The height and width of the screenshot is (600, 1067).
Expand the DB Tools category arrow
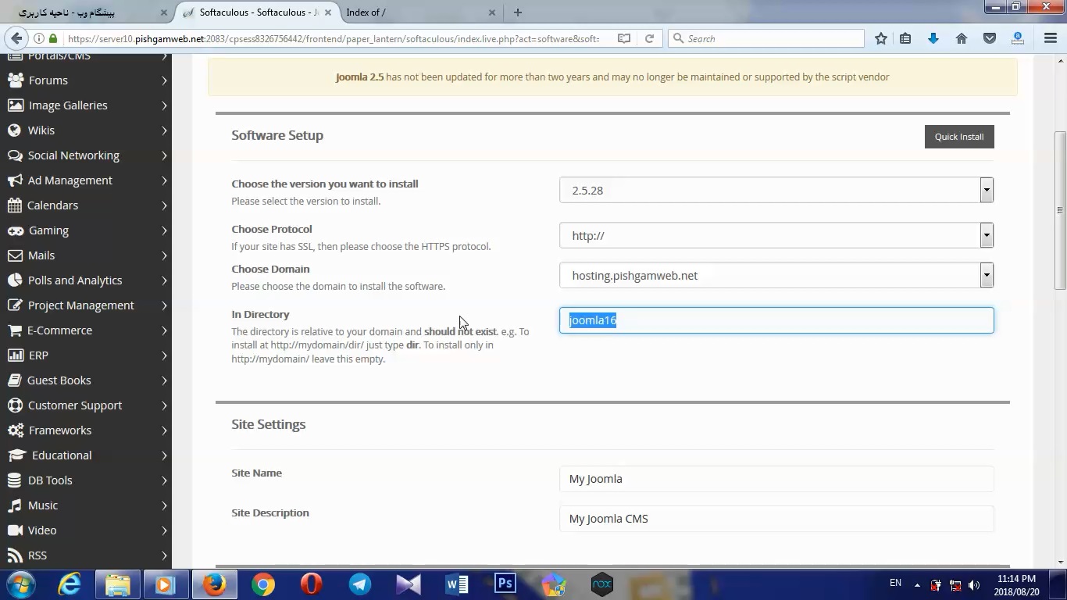point(164,480)
